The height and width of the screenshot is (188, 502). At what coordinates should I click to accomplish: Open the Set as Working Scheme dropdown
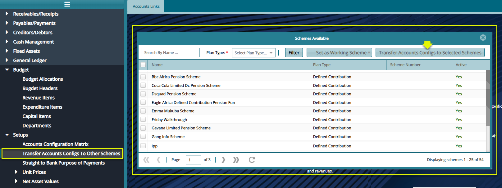tap(339, 53)
